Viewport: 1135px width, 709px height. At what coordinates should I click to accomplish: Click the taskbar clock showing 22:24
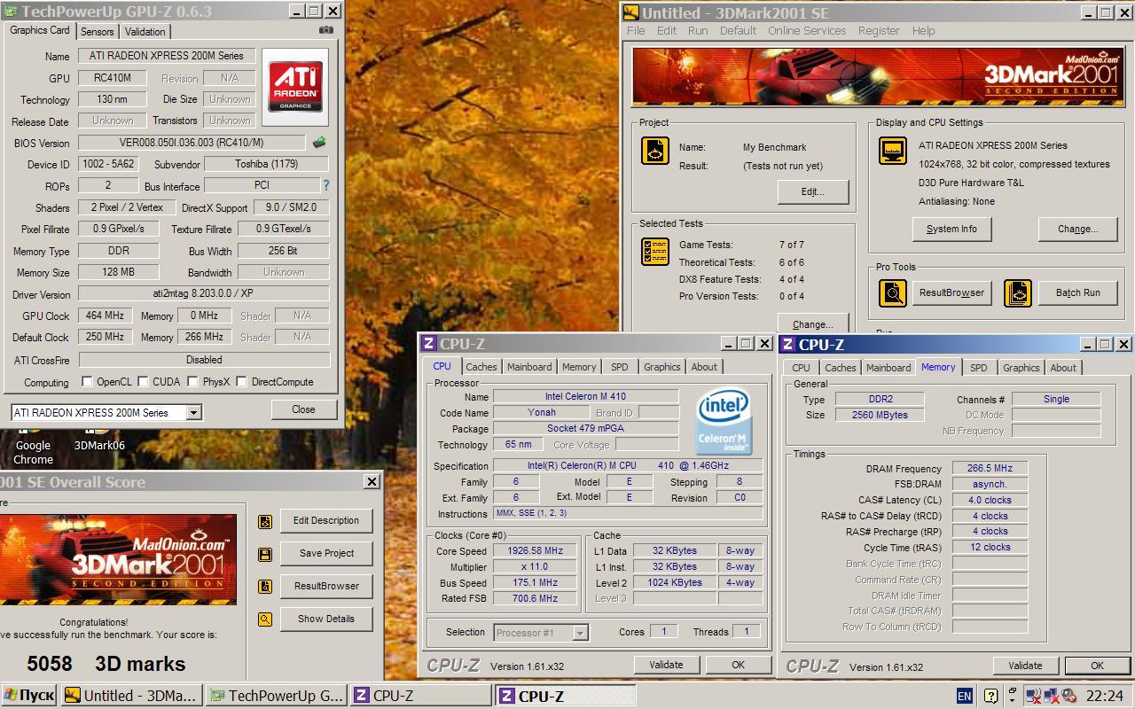[1104, 696]
